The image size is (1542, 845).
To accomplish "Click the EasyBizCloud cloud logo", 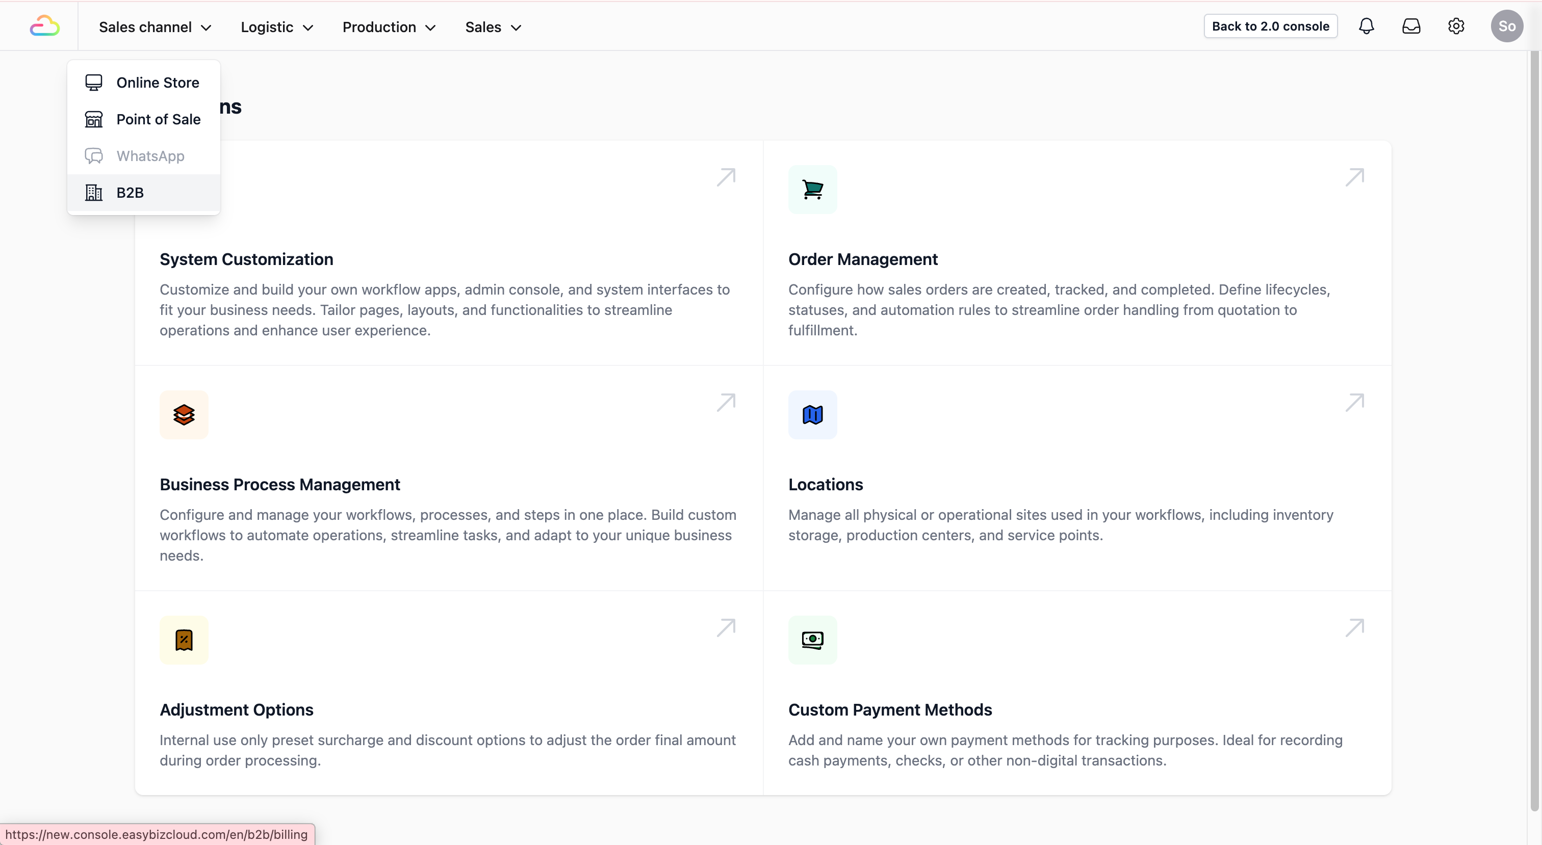I will (x=44, y=27).
